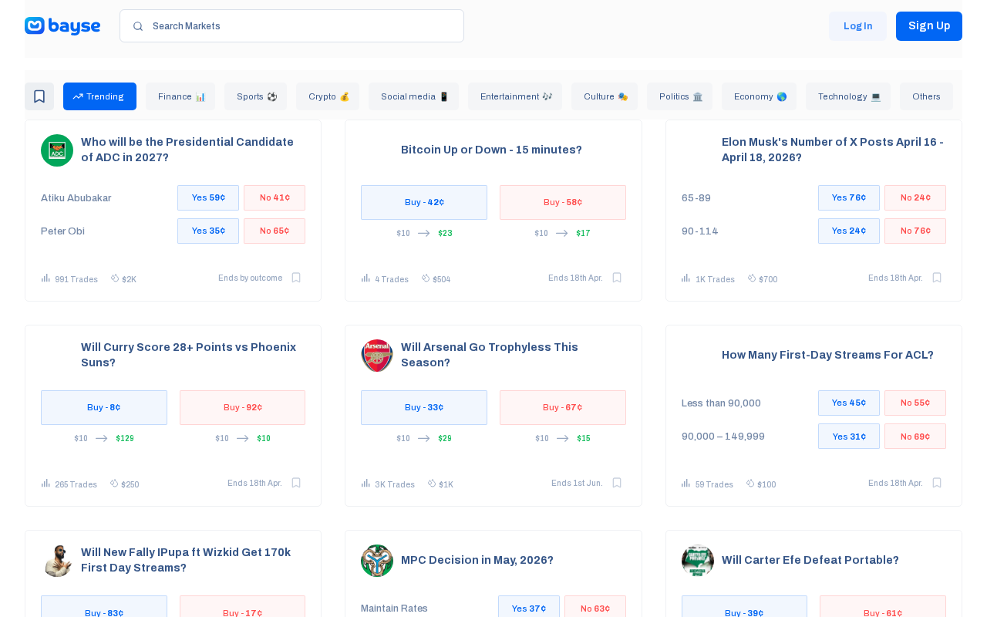Buy No 69¢ for 90,000 – 149,999
Image resolution: width=987 pixels, height=617 pixels.
pos(915,437)
